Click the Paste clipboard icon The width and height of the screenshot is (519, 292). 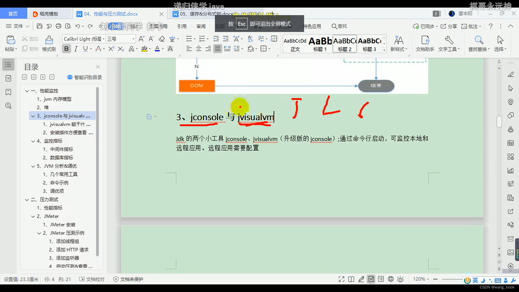11,40
